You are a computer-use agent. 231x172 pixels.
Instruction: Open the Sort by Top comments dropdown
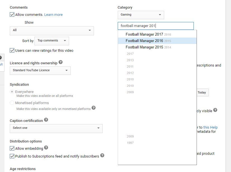pyautogui.click(x=52, y=41)
